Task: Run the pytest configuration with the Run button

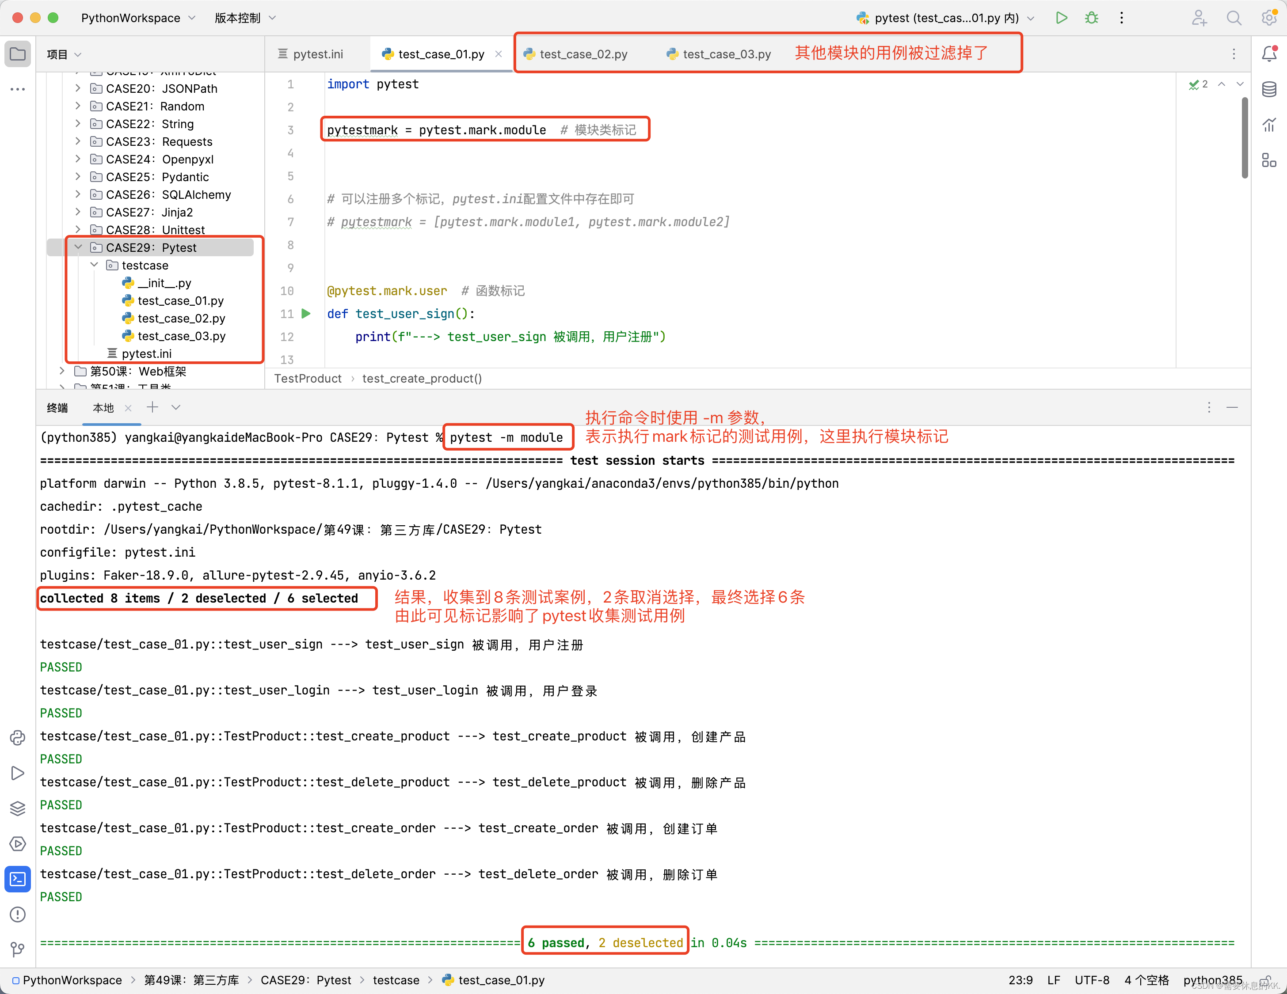Action: tap(1061, 18)
